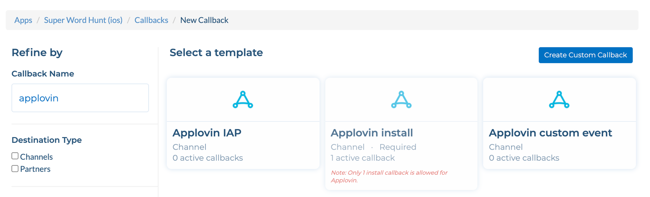Focus the Callback Name search field
Viewport: 650px width, 197px height.
pos(80,98)
